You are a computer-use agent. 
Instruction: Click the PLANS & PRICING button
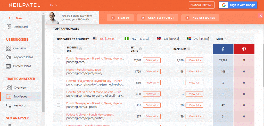(x=202, y=5)
